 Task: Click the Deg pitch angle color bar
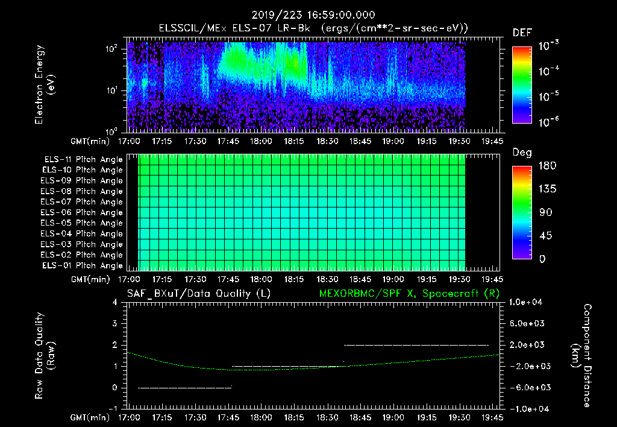point(522,212)
